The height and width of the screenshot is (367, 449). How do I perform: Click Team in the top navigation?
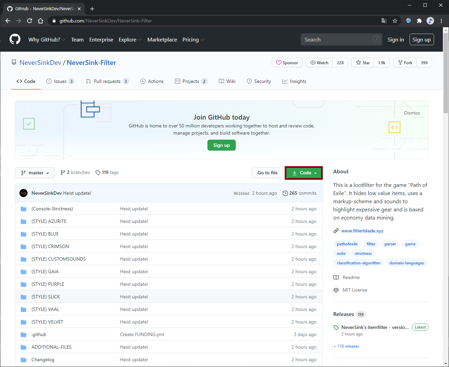[x=77, y=39]
